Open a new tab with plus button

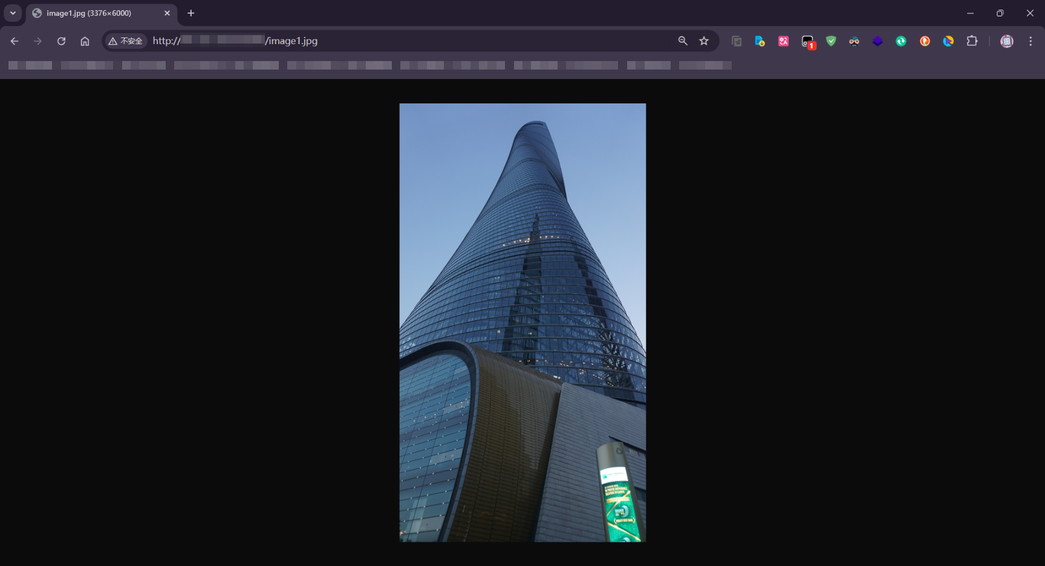[x=191, y=13]
